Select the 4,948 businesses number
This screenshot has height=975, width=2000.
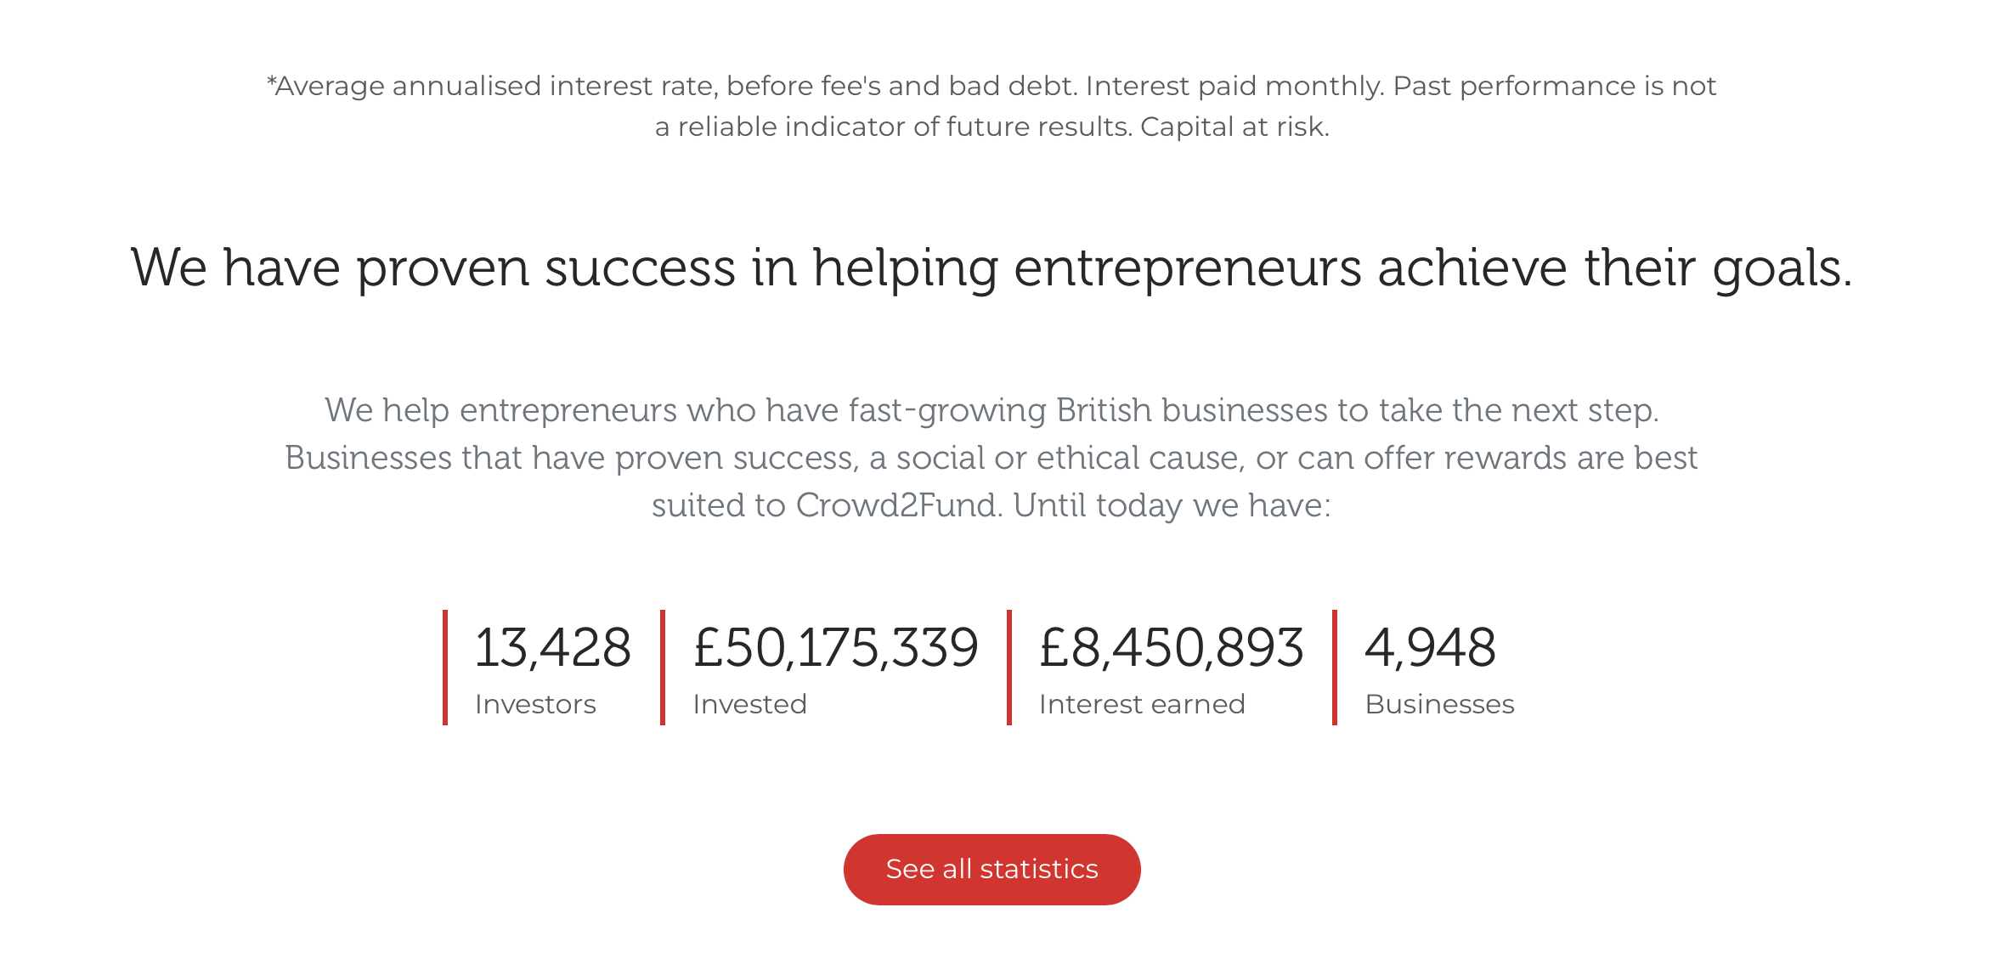pyautogui.click(x=1430, y=648)
